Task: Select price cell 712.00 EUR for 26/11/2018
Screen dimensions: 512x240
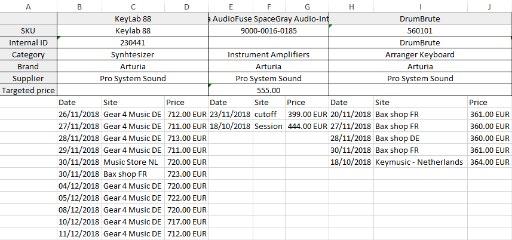Action: 186,114
